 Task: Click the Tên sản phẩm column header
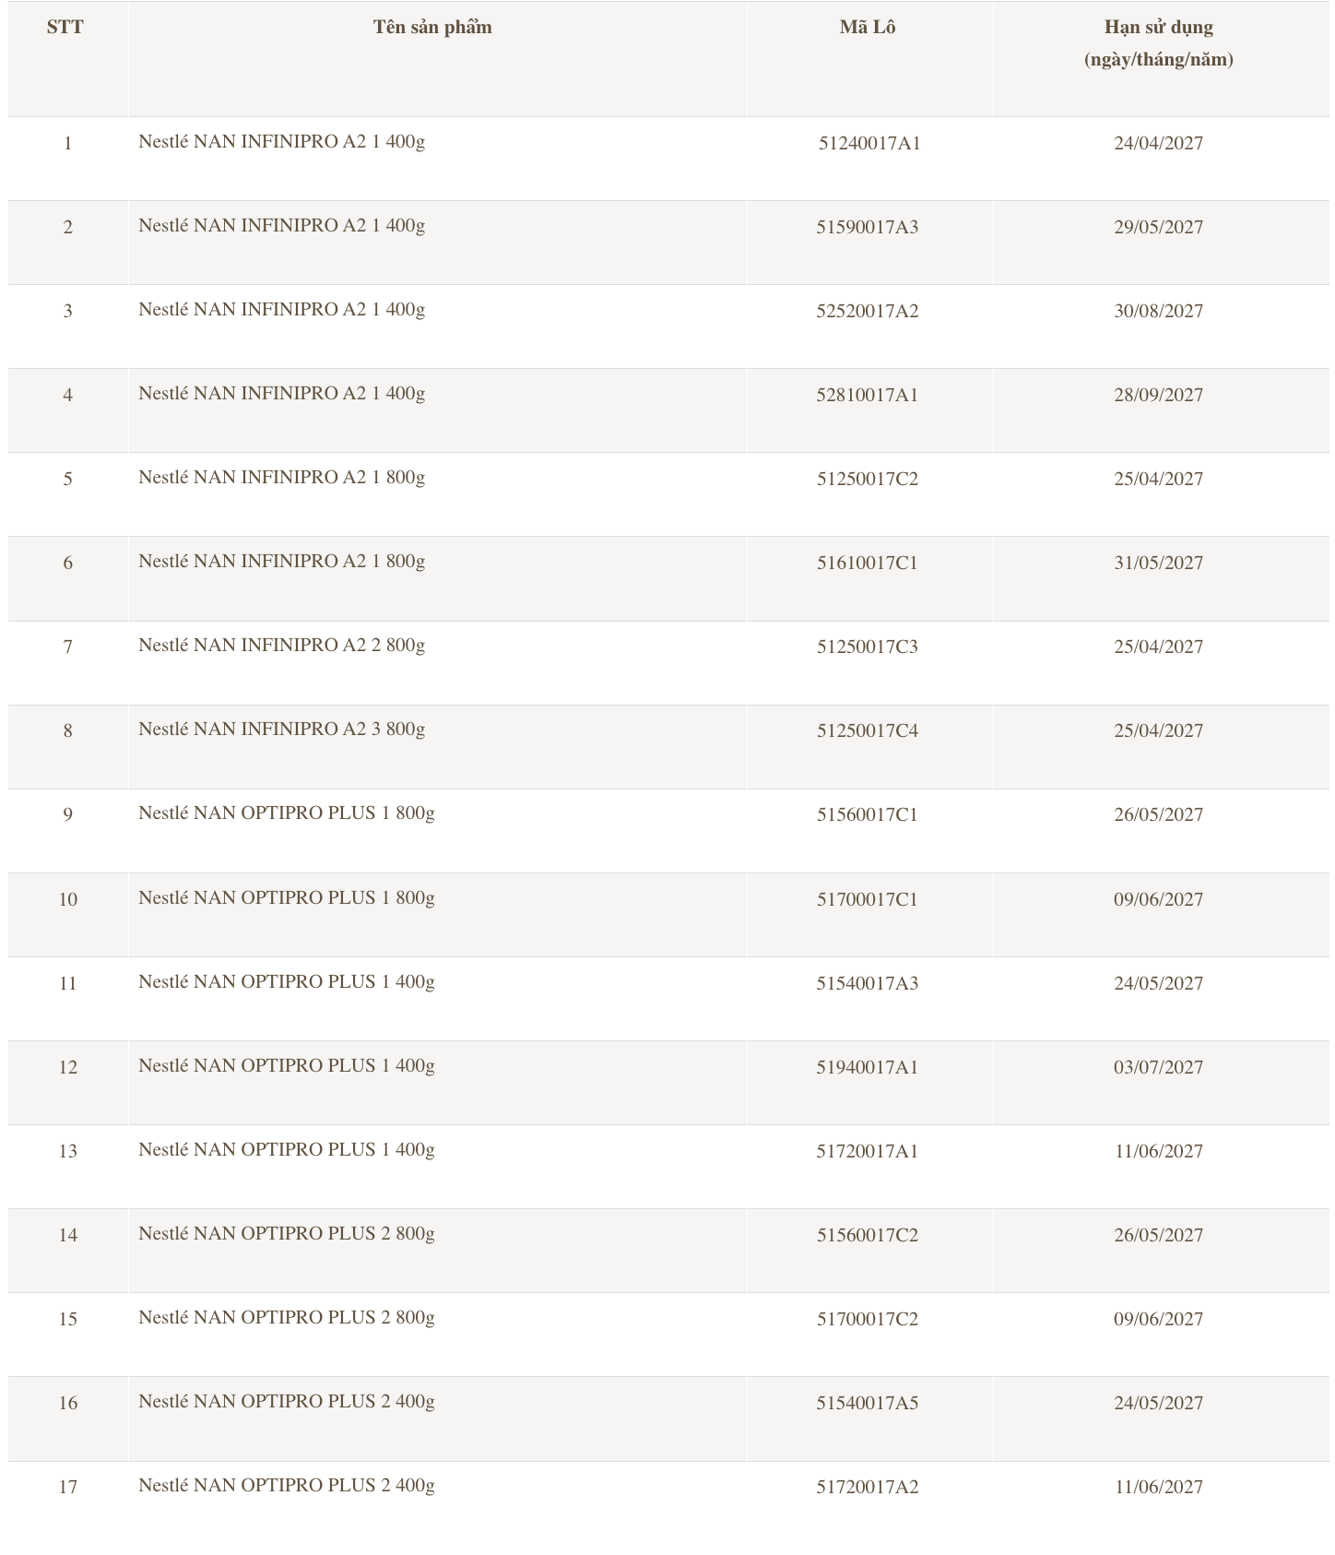[x=432, y=28]
